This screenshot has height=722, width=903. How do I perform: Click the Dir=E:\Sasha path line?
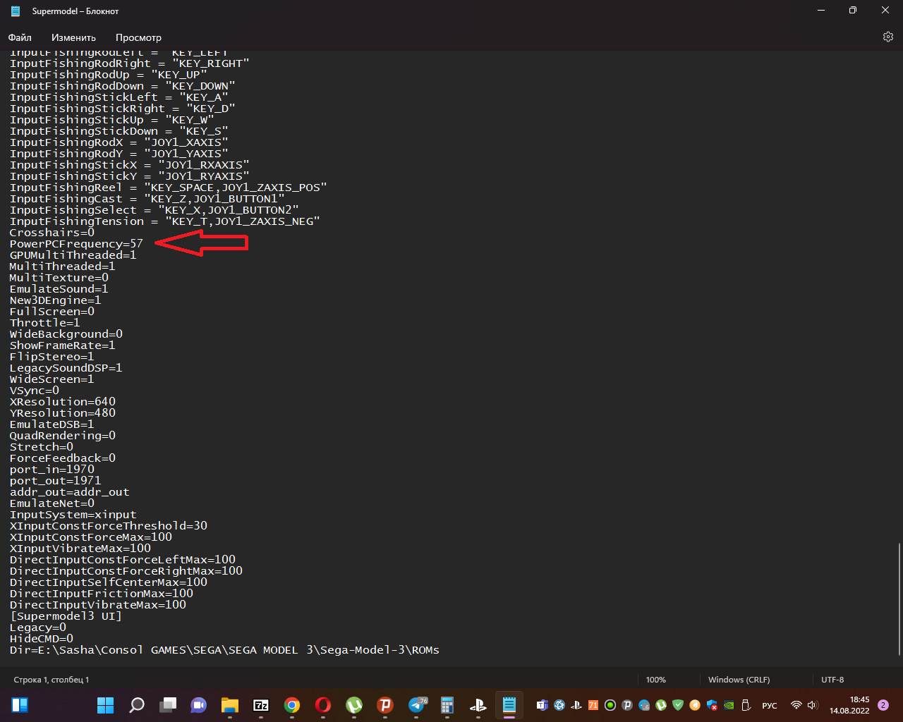tap(224, 650)
